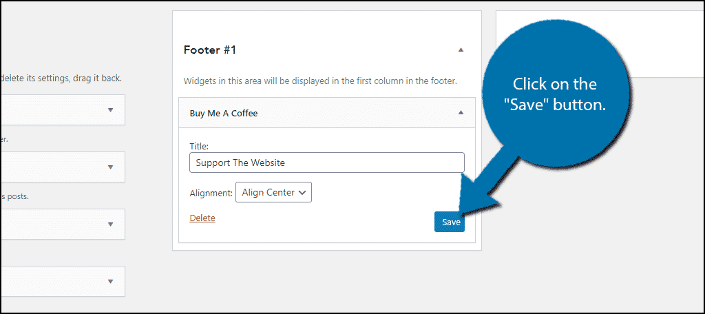This screenshot has height=314, width=705.
Task: Collapse the Buy Me A Coffee widget arrow
Action: coord(461,113)
